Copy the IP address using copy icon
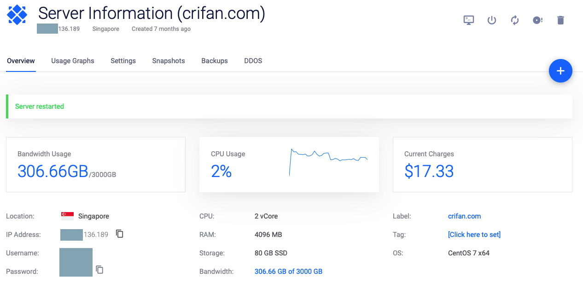The image size is (583, 284). (x=120, y=234)
